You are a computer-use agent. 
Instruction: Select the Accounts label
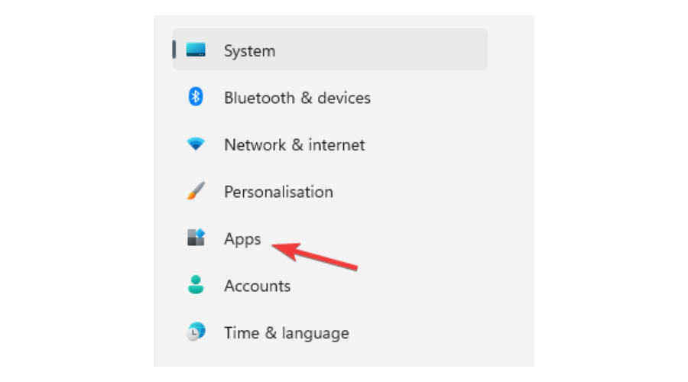click(x=257, y=286)
